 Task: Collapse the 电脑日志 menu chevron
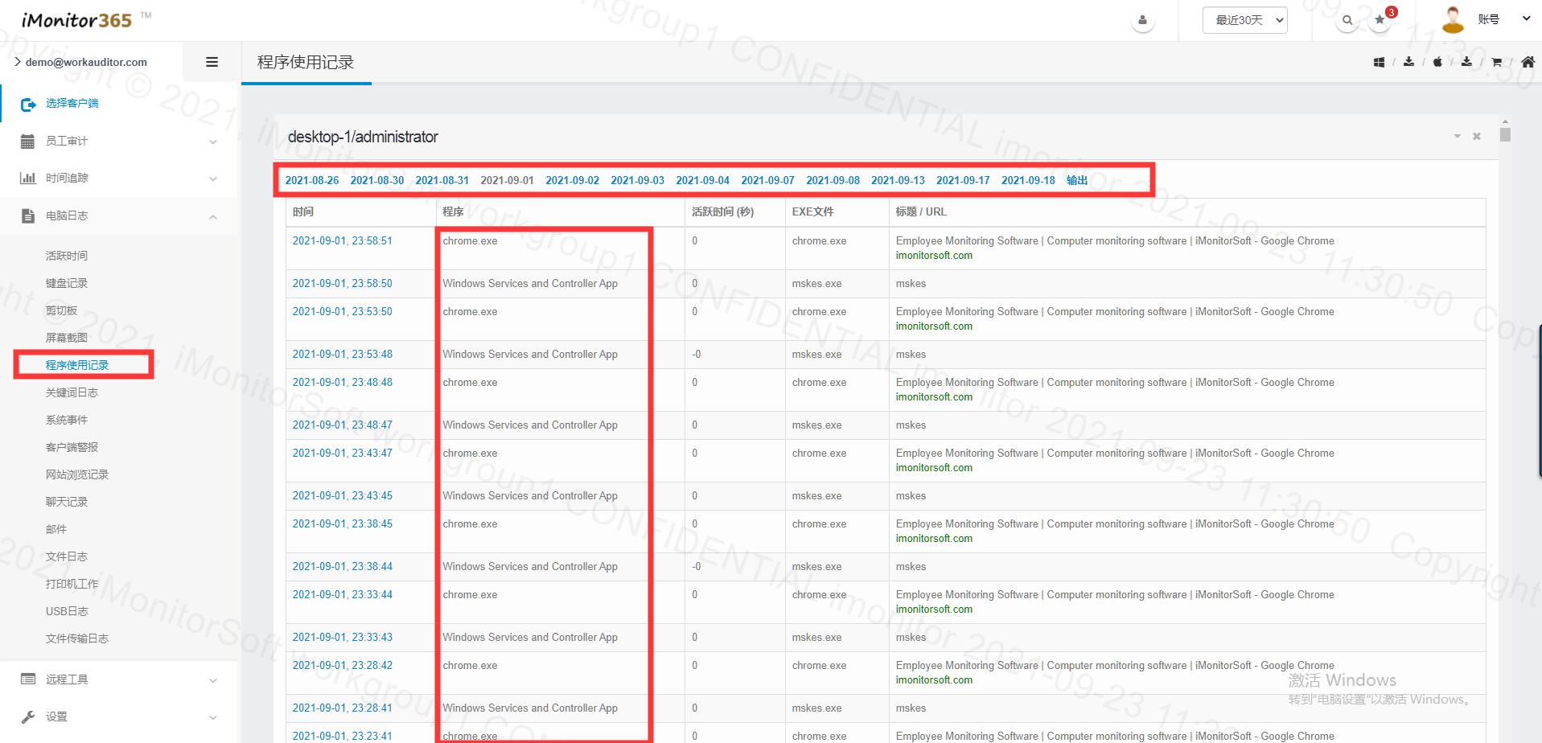tap(213, 216)
